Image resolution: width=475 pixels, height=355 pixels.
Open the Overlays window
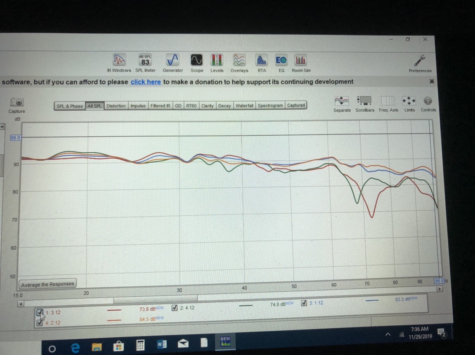[x=239, y=60]
